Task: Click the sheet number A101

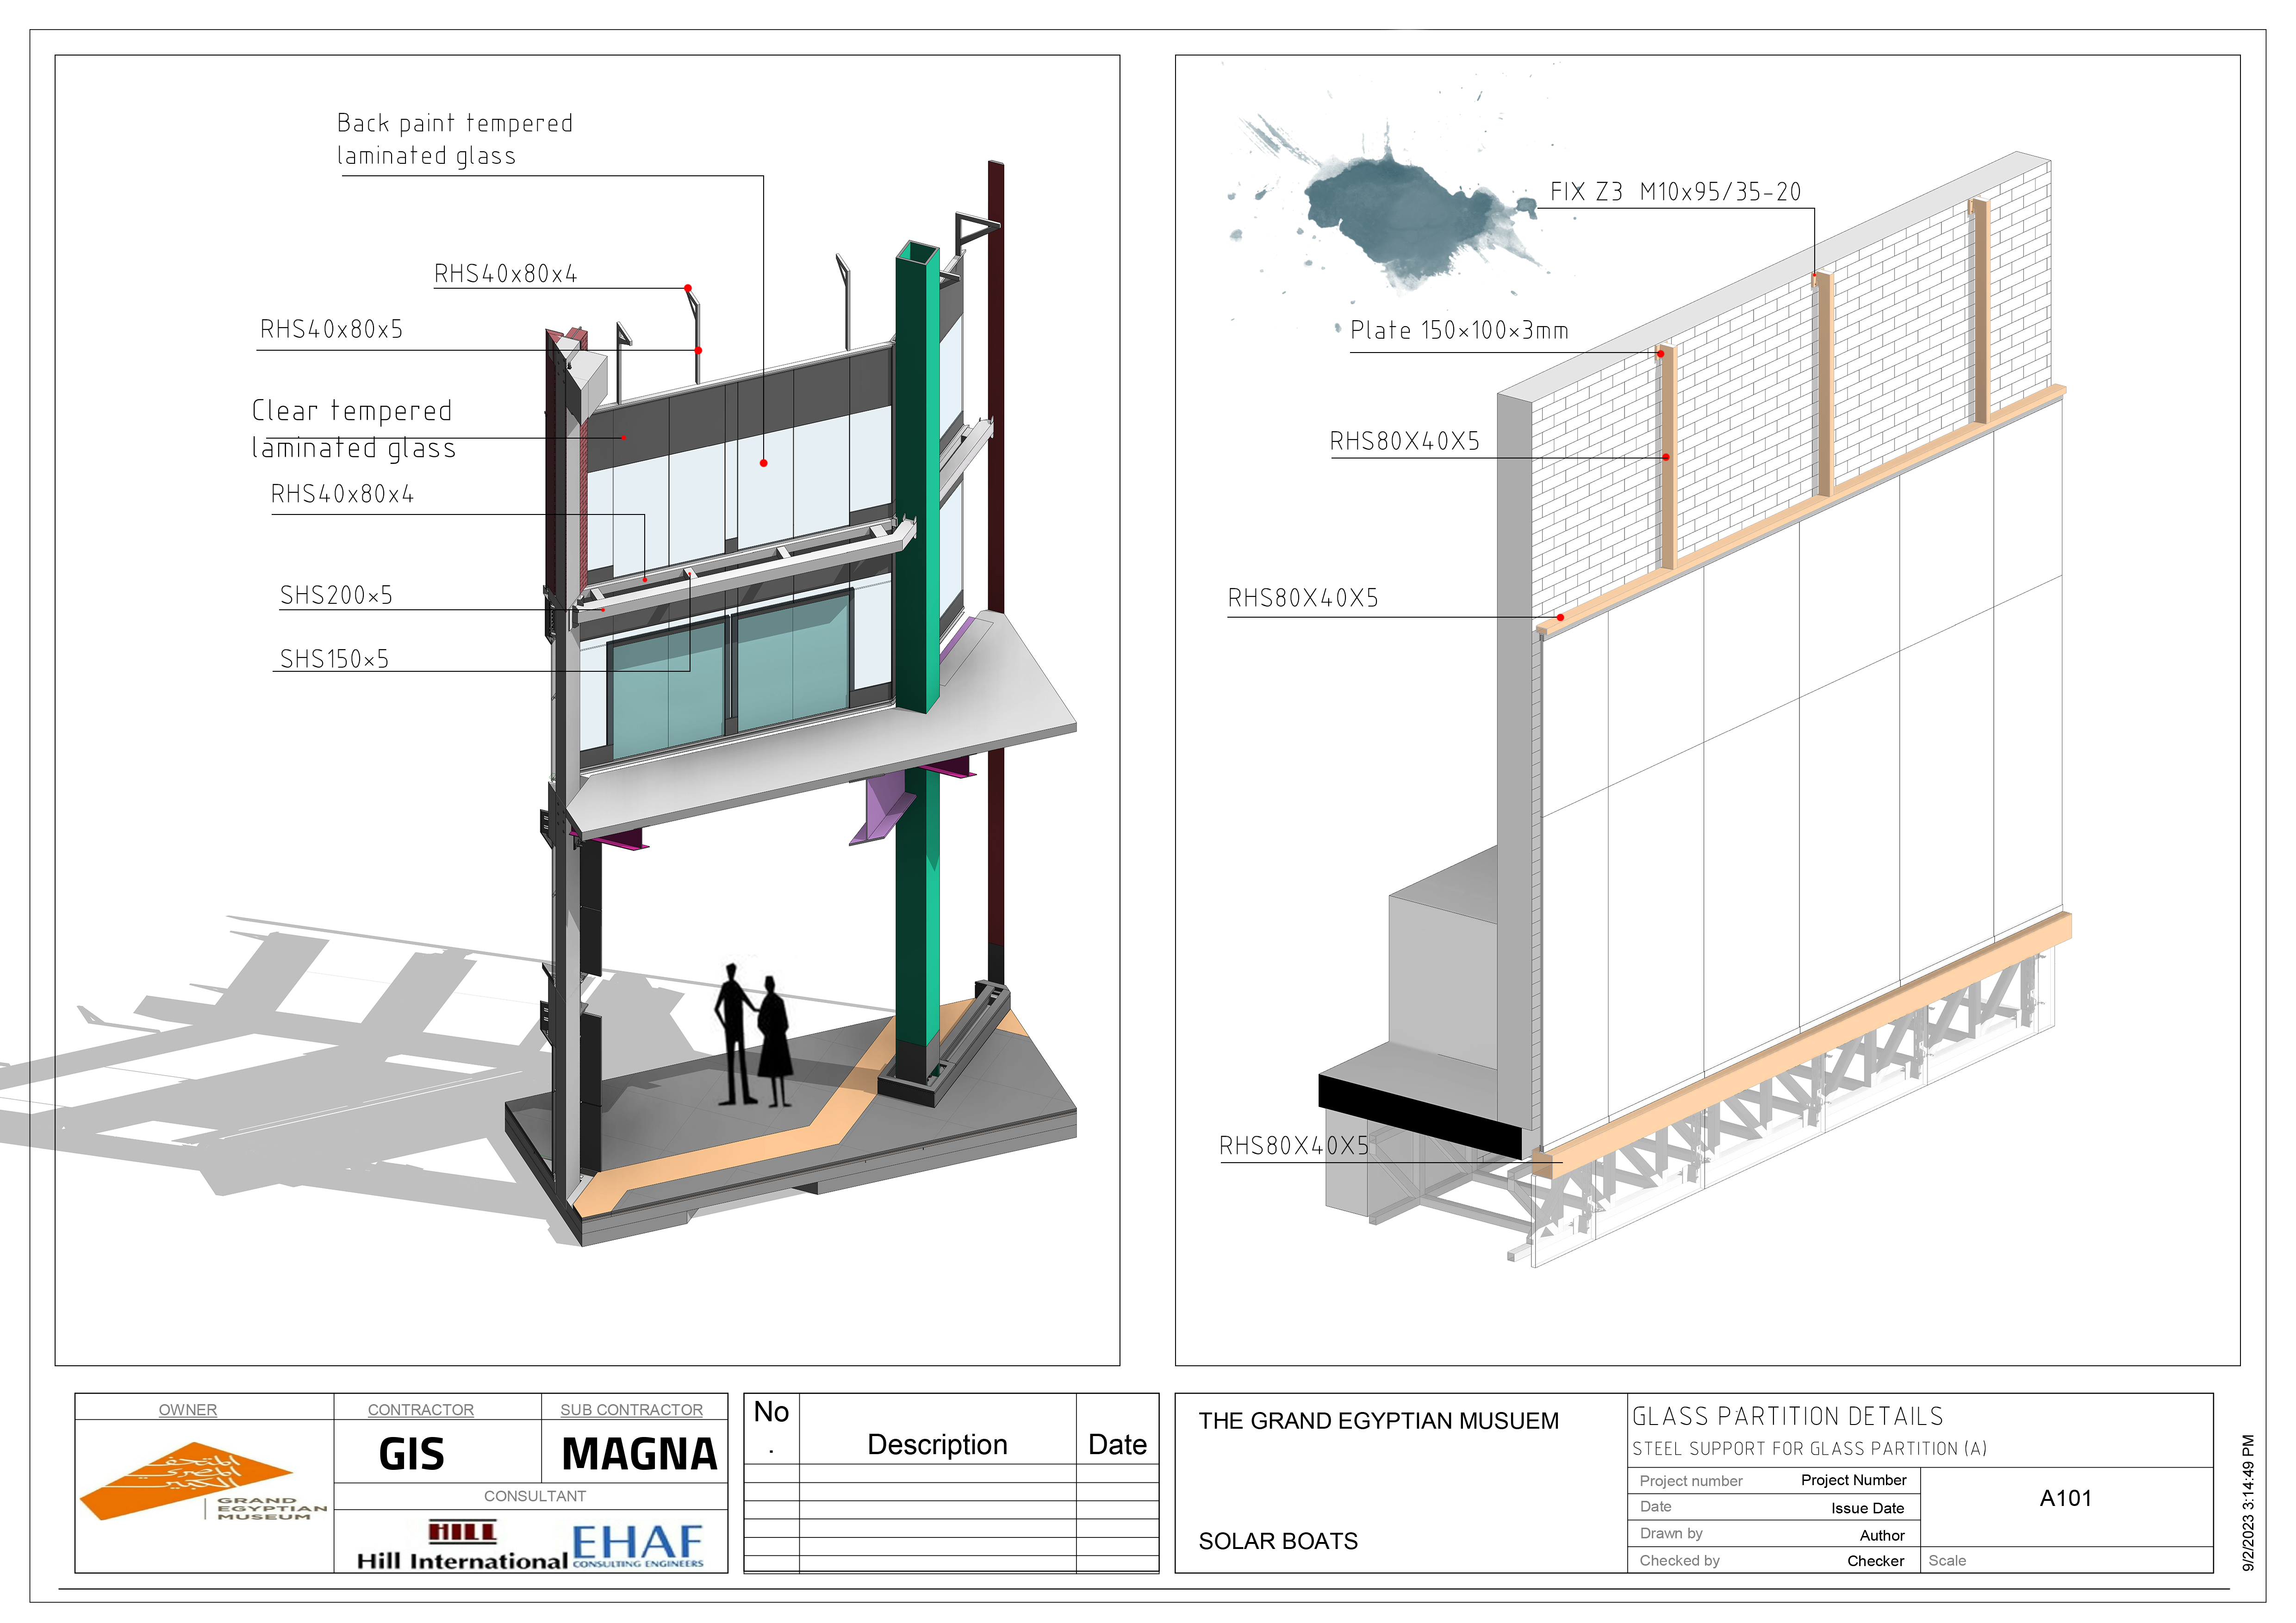Action: pos(2065,1498)
